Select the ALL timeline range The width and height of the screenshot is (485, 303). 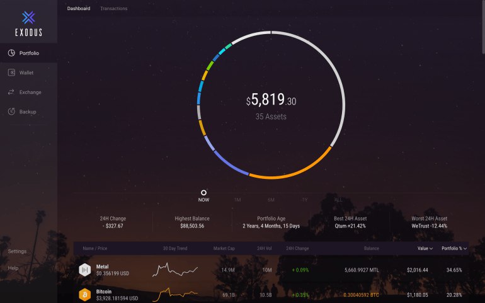[x=338, y=200]
